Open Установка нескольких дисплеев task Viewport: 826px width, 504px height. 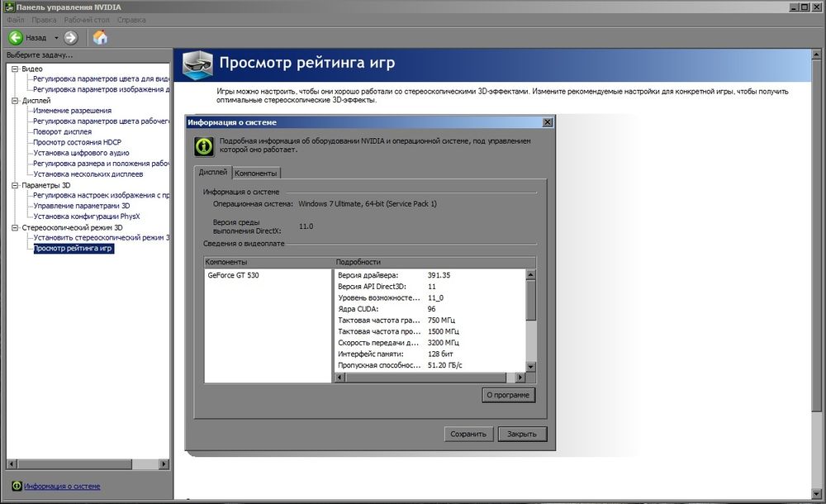tap(88, 174)
